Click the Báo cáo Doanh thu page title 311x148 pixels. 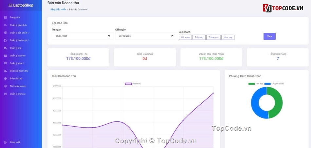pos(63,3)
